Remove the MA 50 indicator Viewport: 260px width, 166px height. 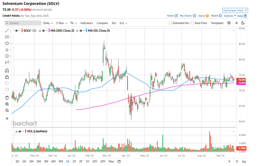point(77,31)
